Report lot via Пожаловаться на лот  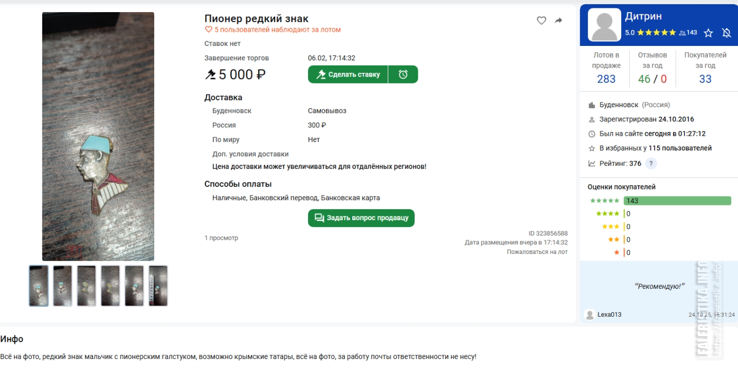(x=537, y=252)
